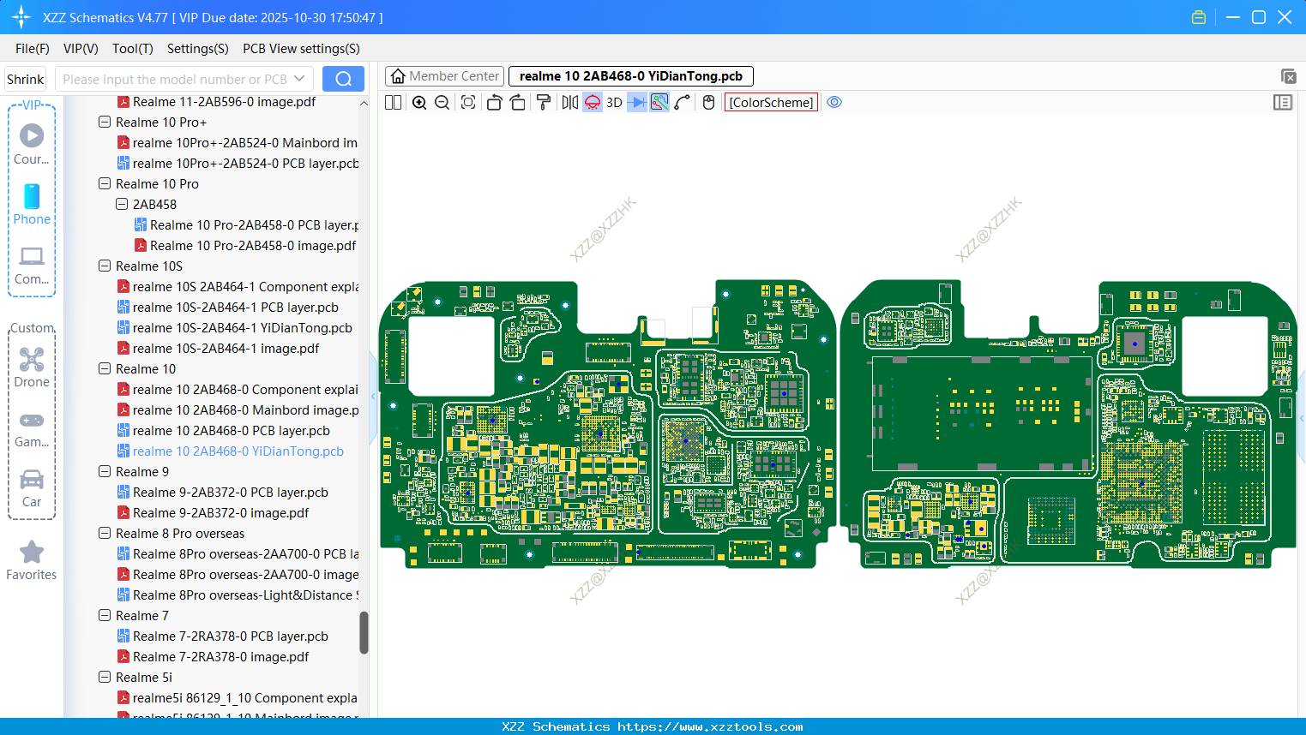
Task: Select the Drone category in sidebar
Action: point(32,367)
